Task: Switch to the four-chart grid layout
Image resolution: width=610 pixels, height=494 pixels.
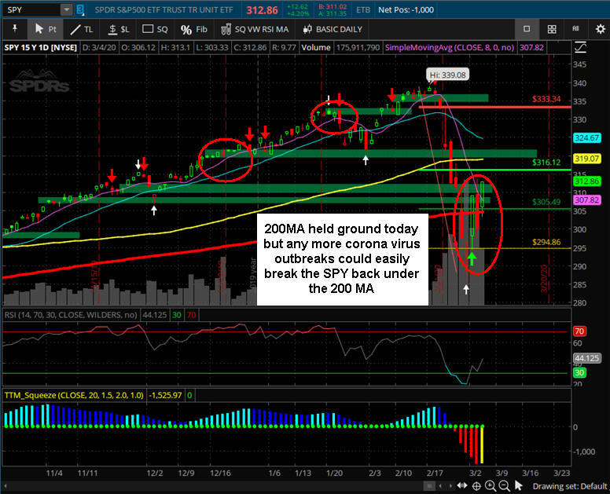Action: click(x=553, y=29)
